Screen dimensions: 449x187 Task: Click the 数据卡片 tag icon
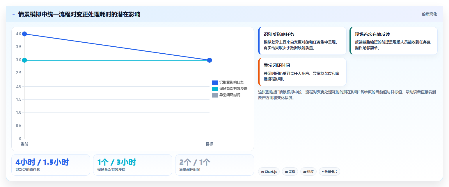pyautogui.click(x=323, y=172)
